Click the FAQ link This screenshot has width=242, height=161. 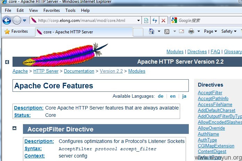pos(215,51)
